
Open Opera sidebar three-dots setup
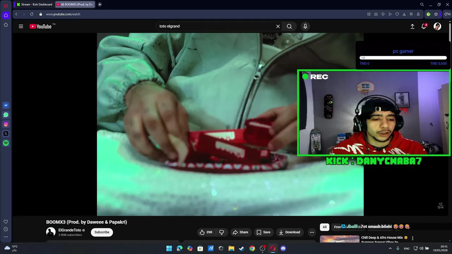[x=6, y=237]
